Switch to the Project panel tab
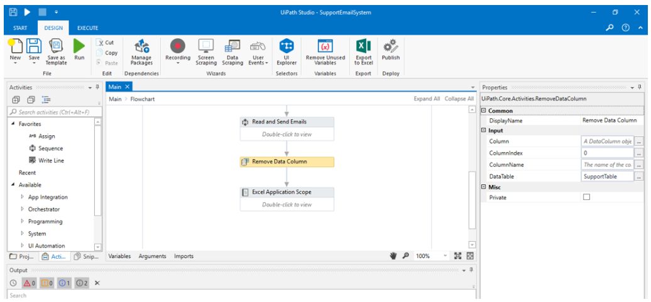The width and height of the screenshot is (651, 302). pyautogui.click(x=23, y=256)
